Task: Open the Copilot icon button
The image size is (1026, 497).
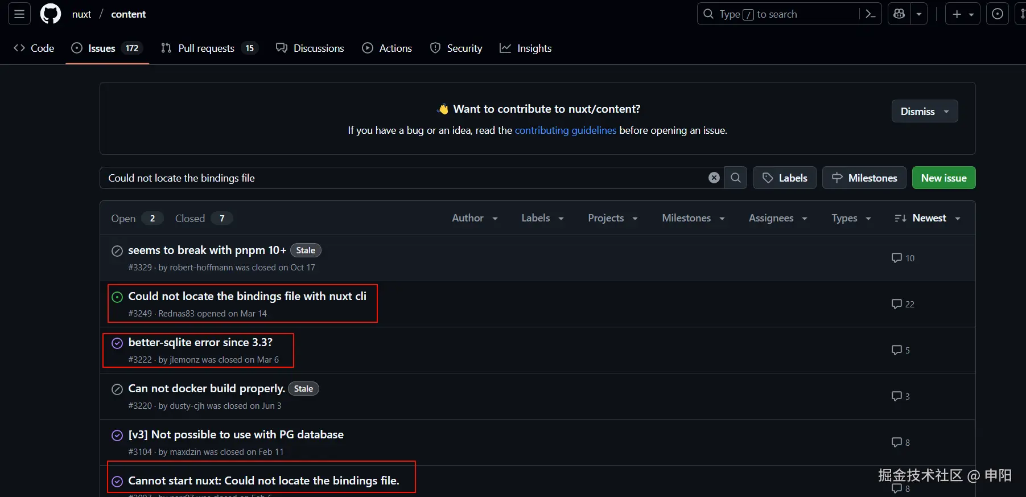Action: click(x=899, y=14)
